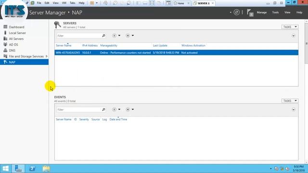
Task: Click the Windows Start button
Action: click(x=6, y=169)
